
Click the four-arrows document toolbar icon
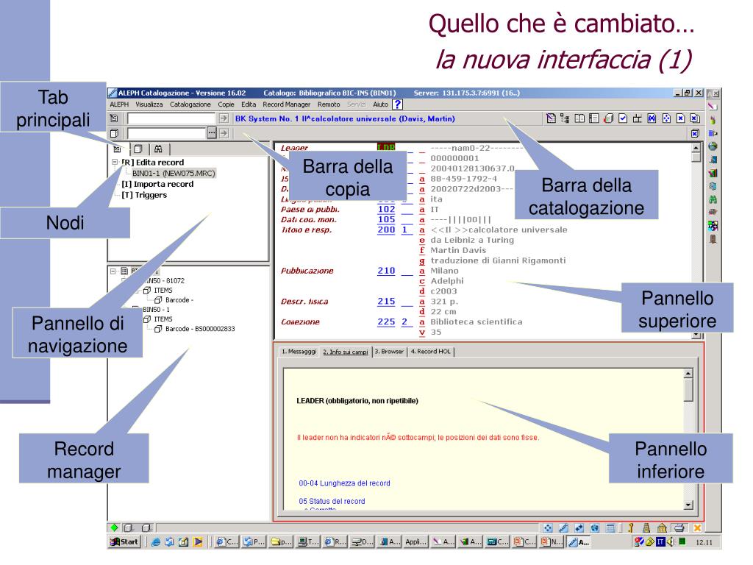point(666,118)
